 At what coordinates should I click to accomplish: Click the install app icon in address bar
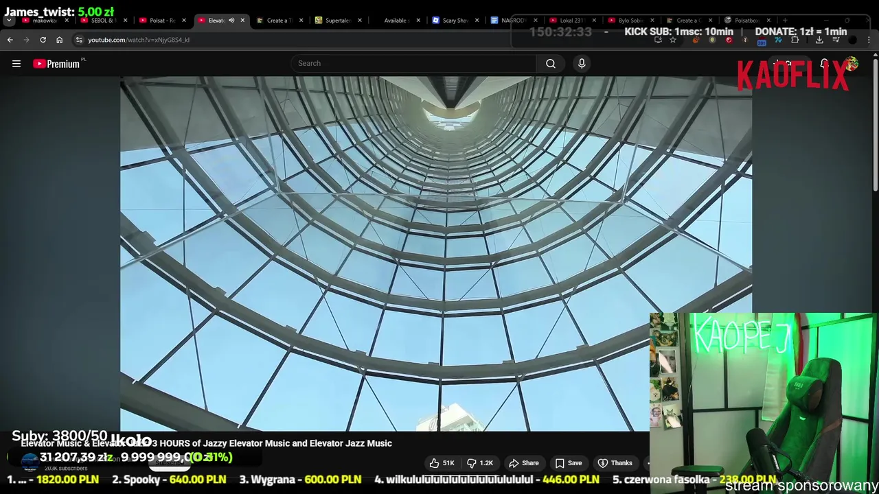click(657, 40)
